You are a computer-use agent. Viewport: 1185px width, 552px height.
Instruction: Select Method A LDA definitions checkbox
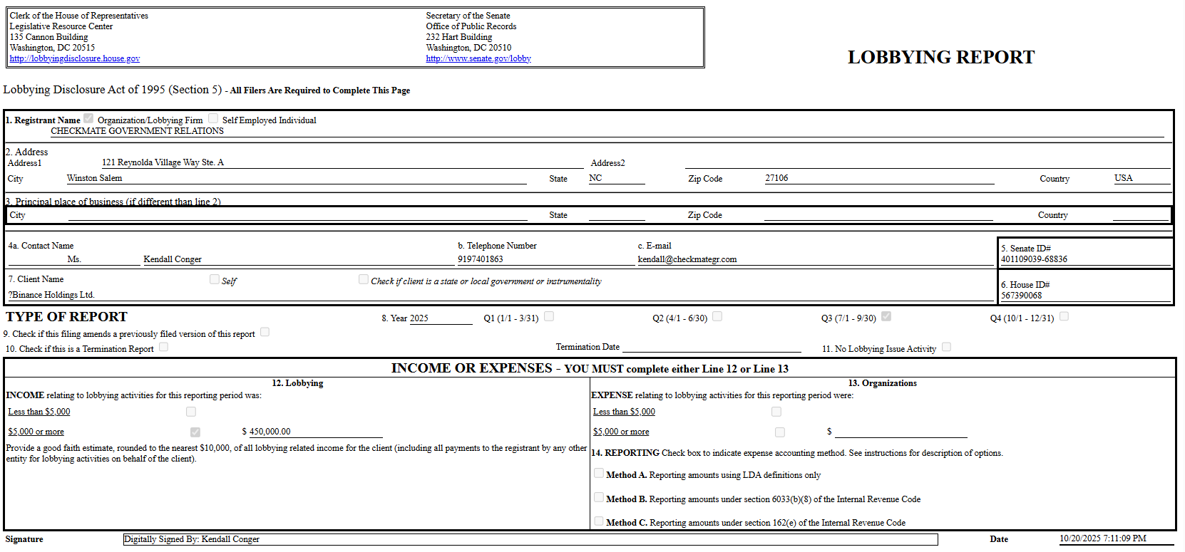pos(599,473)
